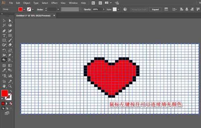Open the graphic Style dropdown
Viewport: 201px width, 128px height.
tap(119, 9)
